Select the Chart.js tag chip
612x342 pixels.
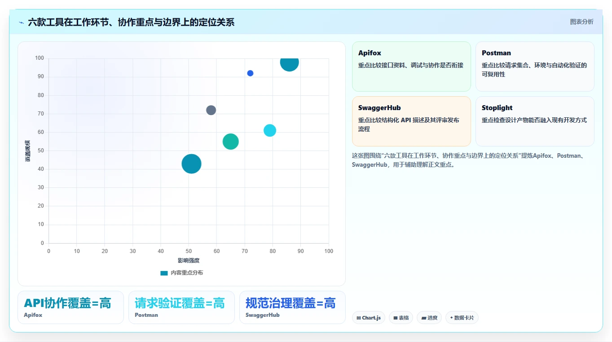click(x=369, y=318)
